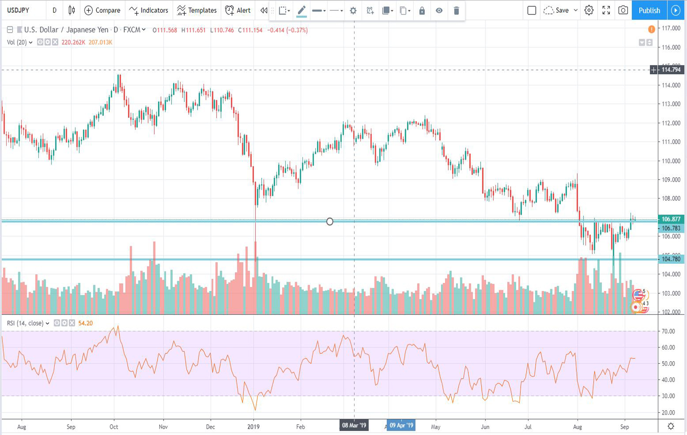Screen dimensions: 687x435
Task: Open the Indicators menu
Action: coord(149,10)
